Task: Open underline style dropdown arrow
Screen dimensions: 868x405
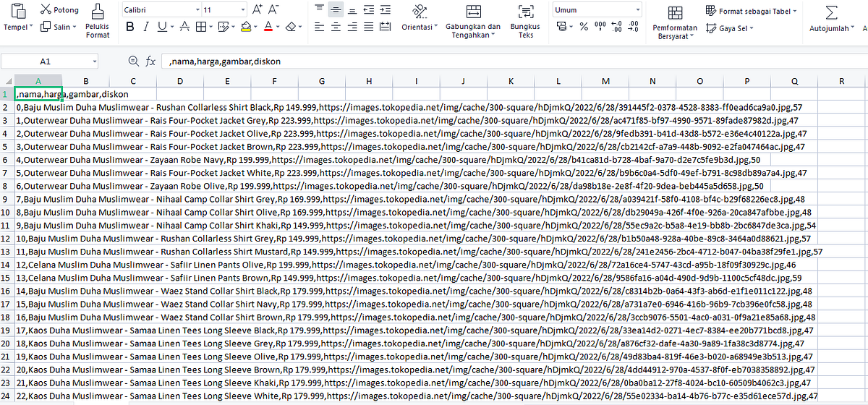Action: (171, 27)
